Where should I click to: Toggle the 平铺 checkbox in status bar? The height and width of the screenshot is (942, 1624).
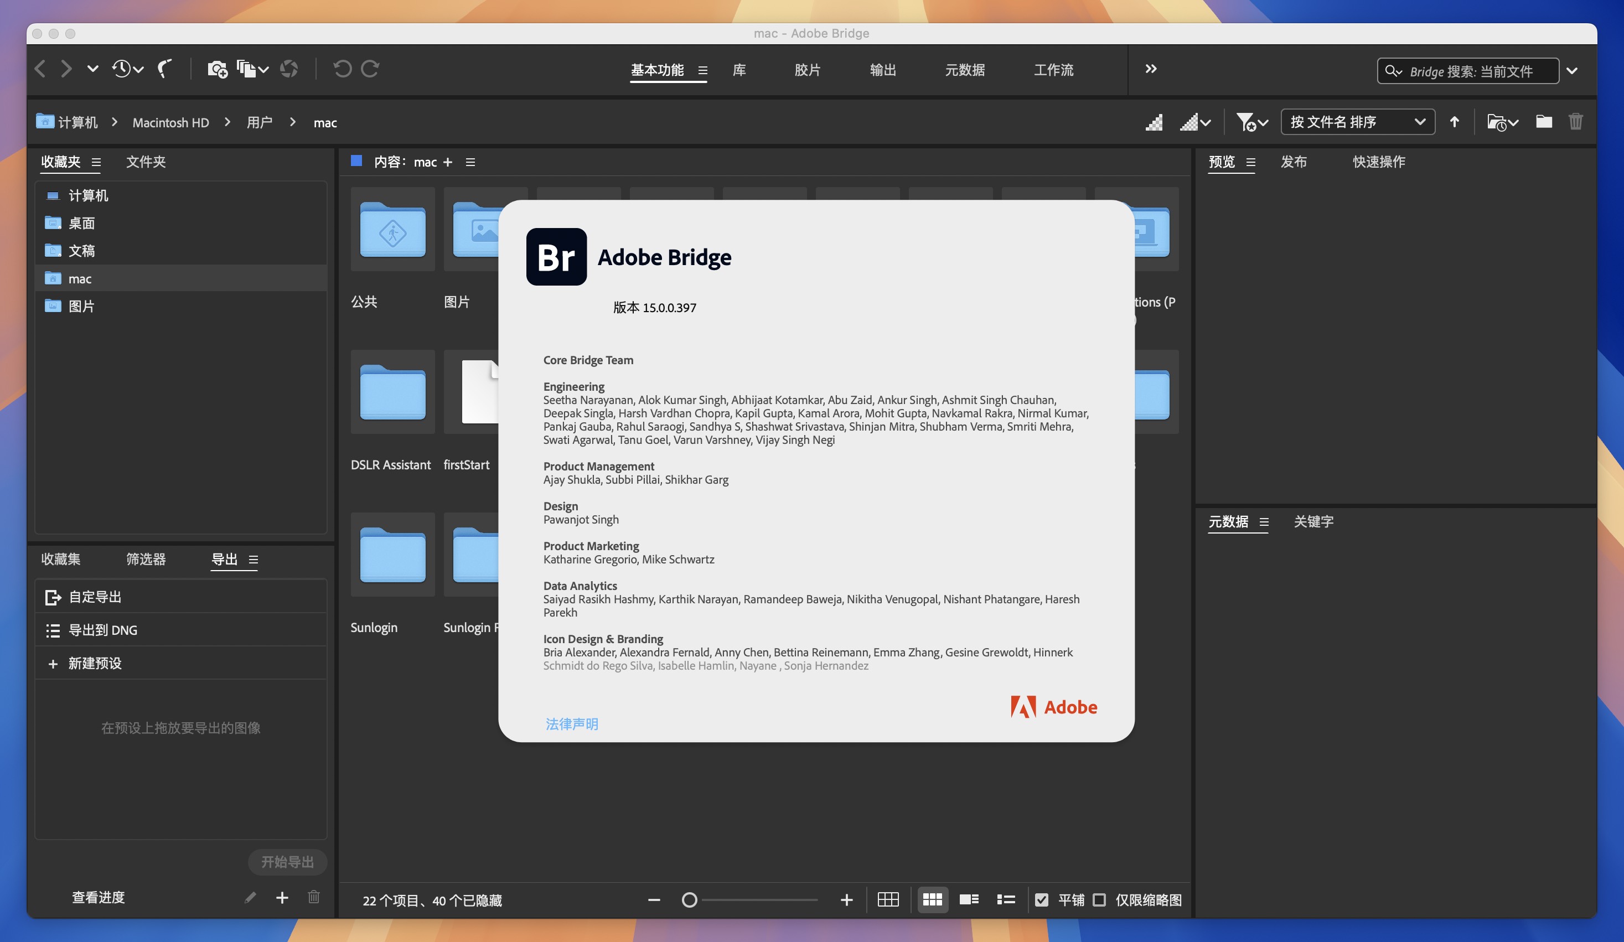(x=1042, y=899)
